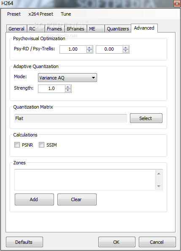Close the H264 window
Screen dimensions: 181x251
tap(177, 3)
